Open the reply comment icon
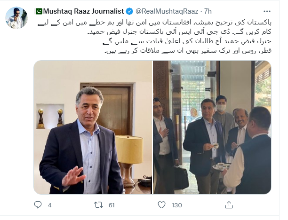Screen dimensions: 288x220 point(38,205)
